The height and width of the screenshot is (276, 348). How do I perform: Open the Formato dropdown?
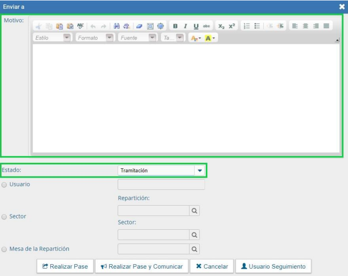pos(109,38)
